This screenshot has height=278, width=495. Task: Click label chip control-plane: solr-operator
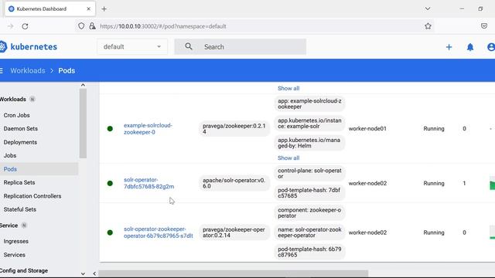tap(309, 173)
